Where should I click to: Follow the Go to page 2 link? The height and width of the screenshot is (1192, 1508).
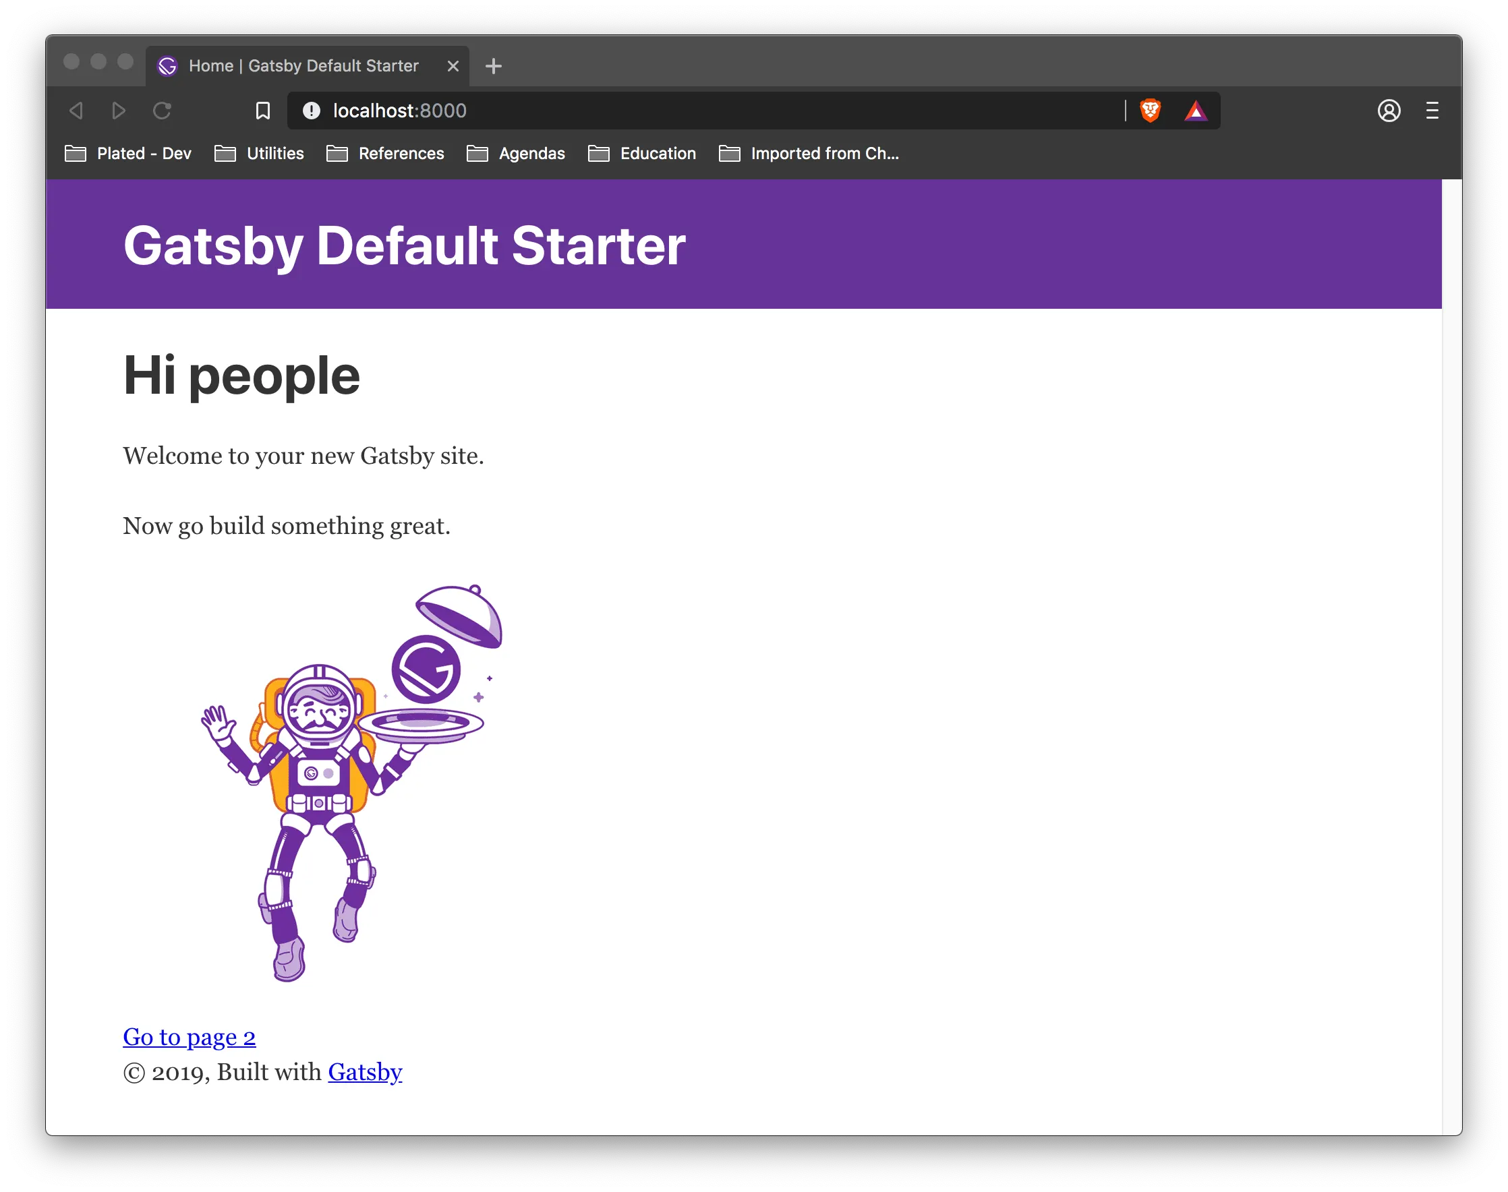190,1037
